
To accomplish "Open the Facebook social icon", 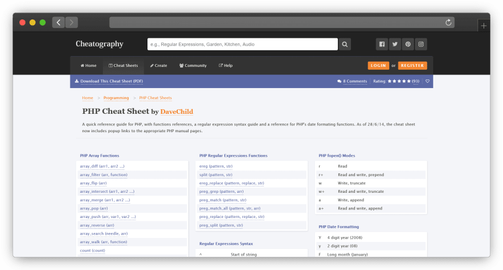I will pos(382,44).
